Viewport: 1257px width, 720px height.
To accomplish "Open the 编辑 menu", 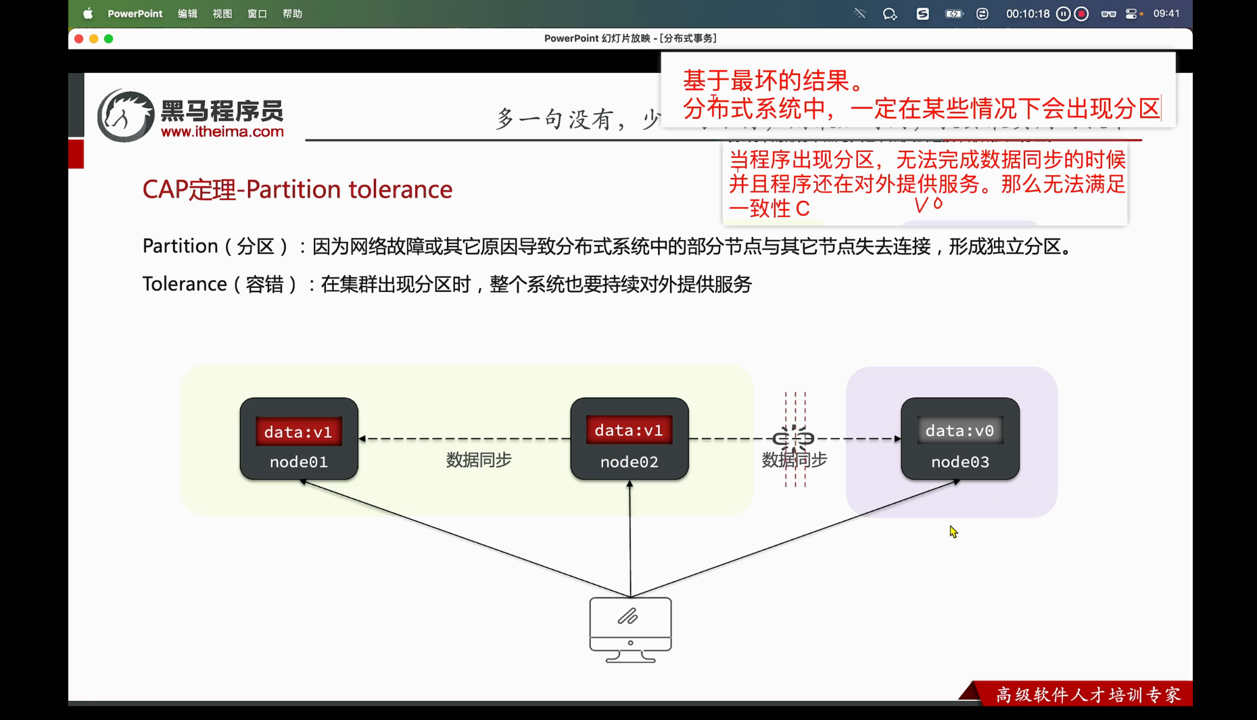I will [x=187, y=14].
